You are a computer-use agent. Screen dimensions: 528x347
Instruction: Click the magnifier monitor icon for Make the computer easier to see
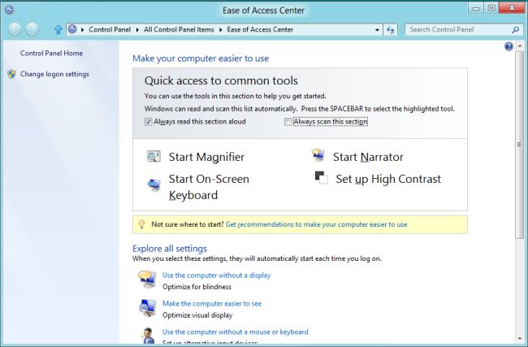click(147, 308)
